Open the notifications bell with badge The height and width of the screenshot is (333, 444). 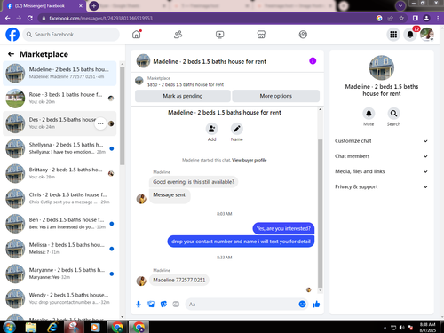[410, 35]
